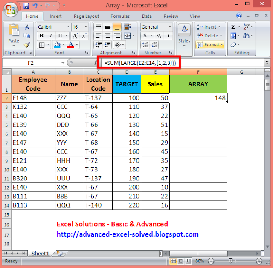The height and width of the screenshot is (268, 273).
Task: Copy selection using the Copy icon
Action: coord(26,36)
